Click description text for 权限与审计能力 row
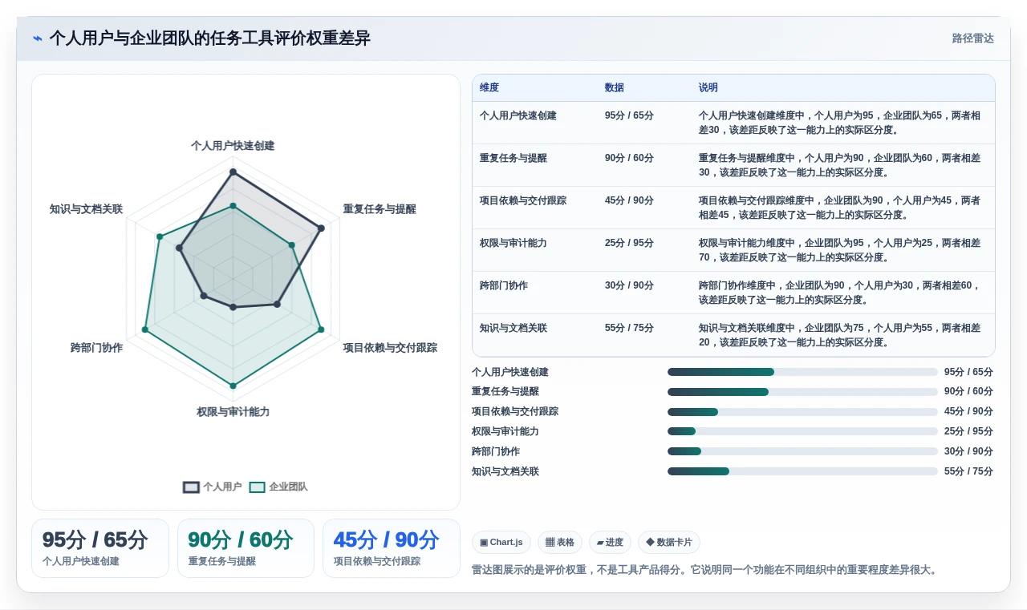Viewport: 1027px width, 610px height. (839, 250)
